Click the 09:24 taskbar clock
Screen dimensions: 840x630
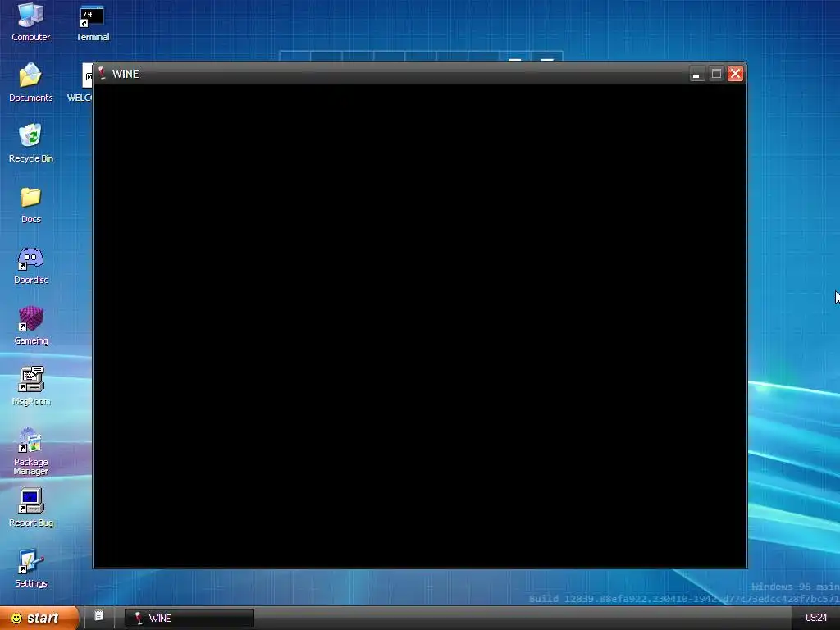tap(816, 618)
